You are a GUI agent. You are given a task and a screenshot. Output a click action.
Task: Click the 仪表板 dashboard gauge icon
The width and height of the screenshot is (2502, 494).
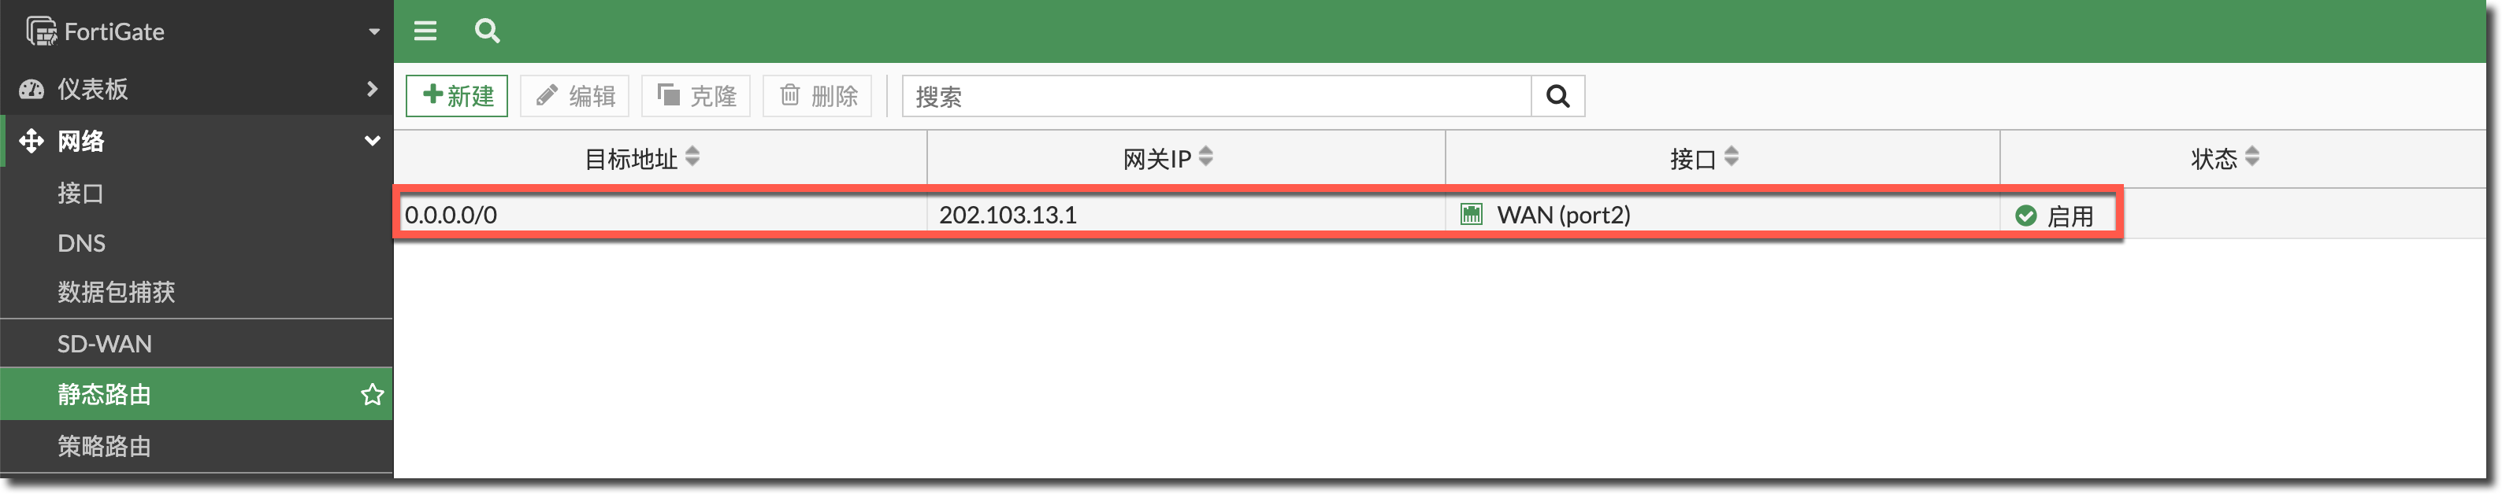[32, 90]
